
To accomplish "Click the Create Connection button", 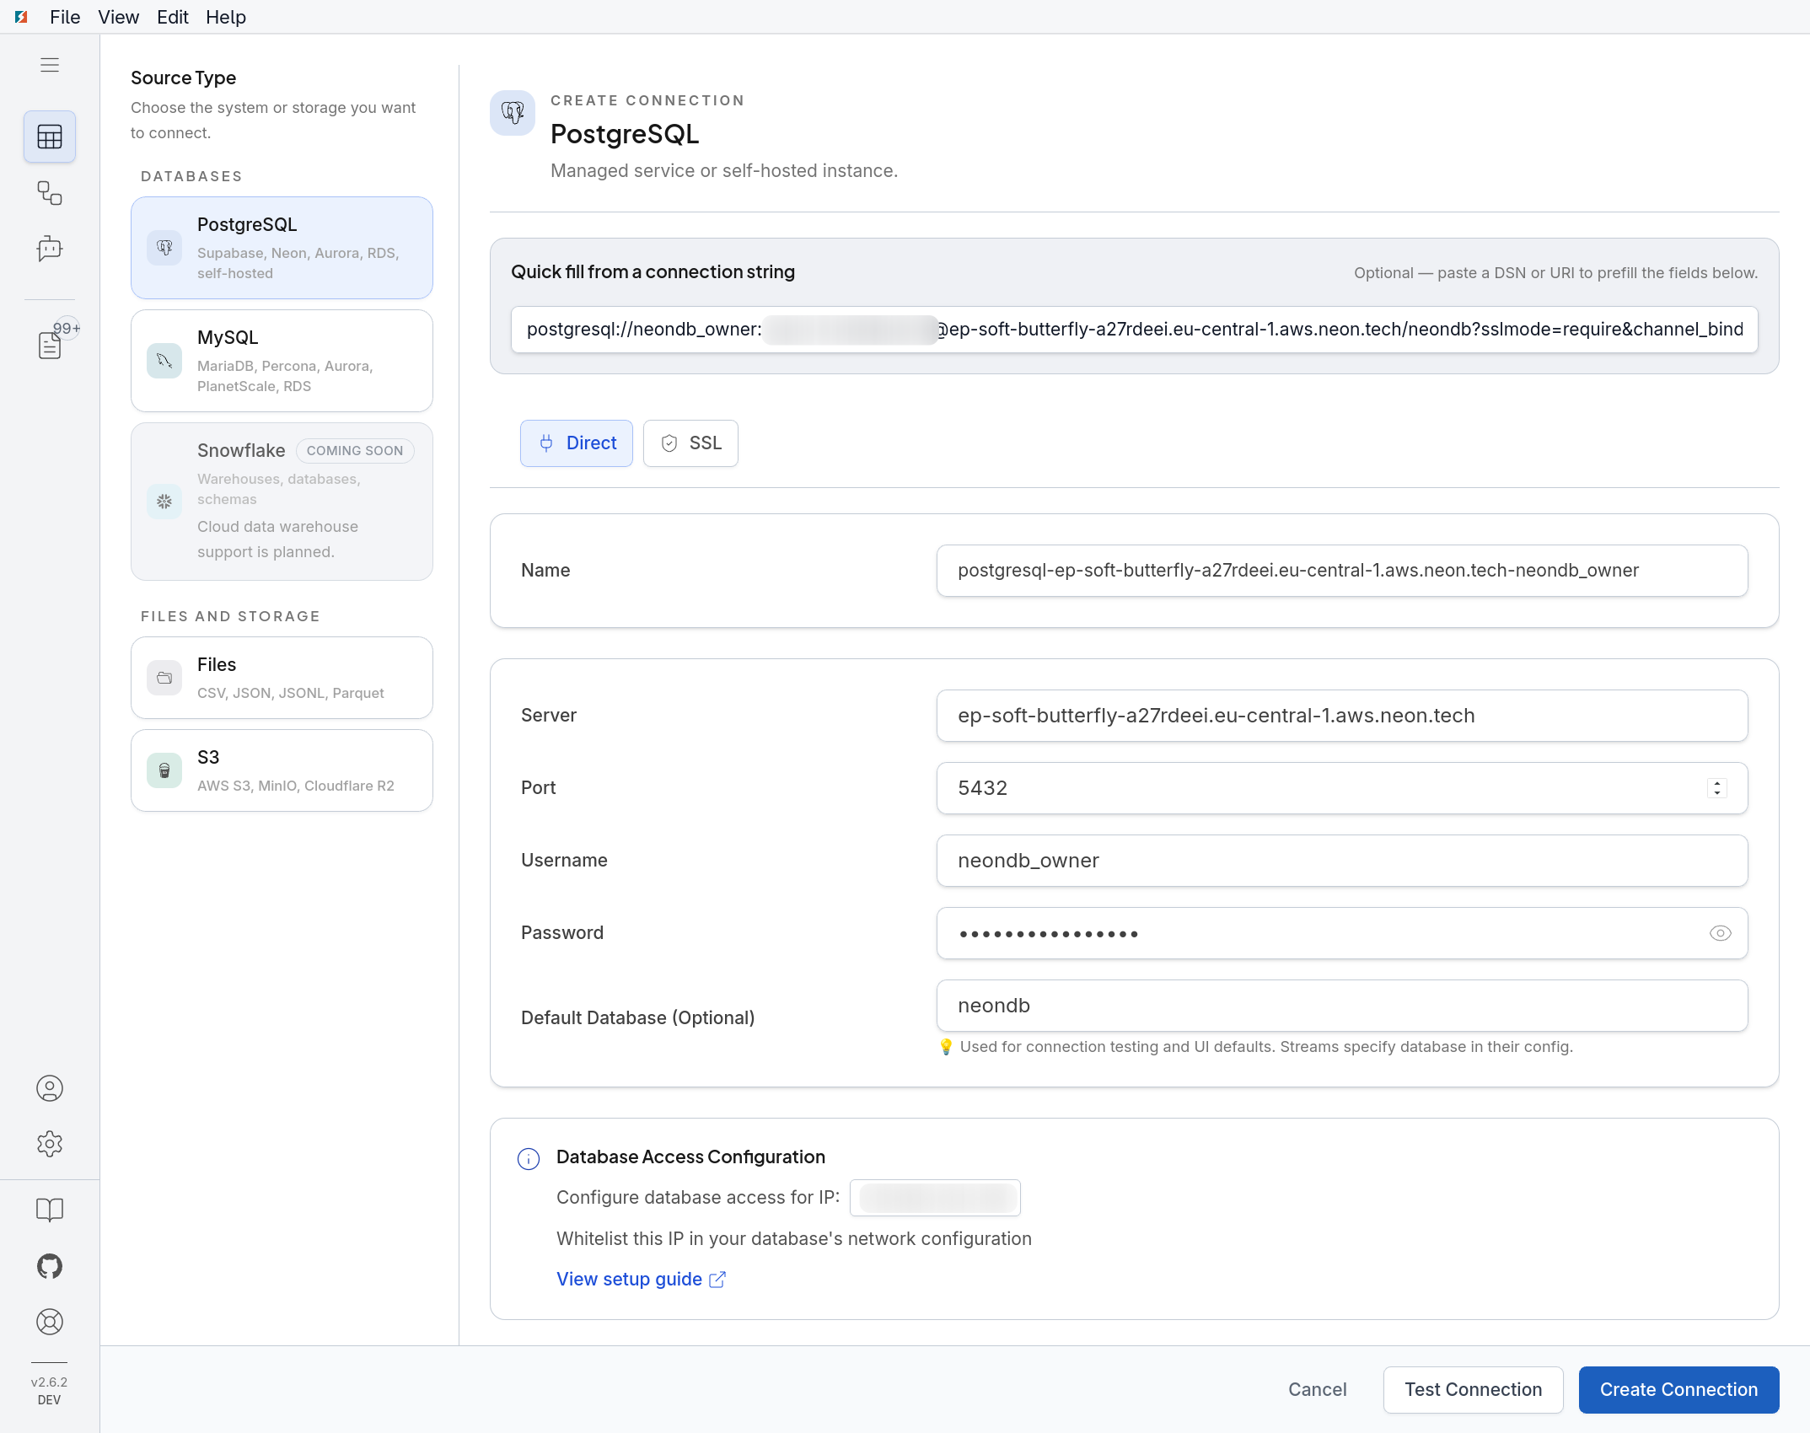I will [x=1678, y=1389].
